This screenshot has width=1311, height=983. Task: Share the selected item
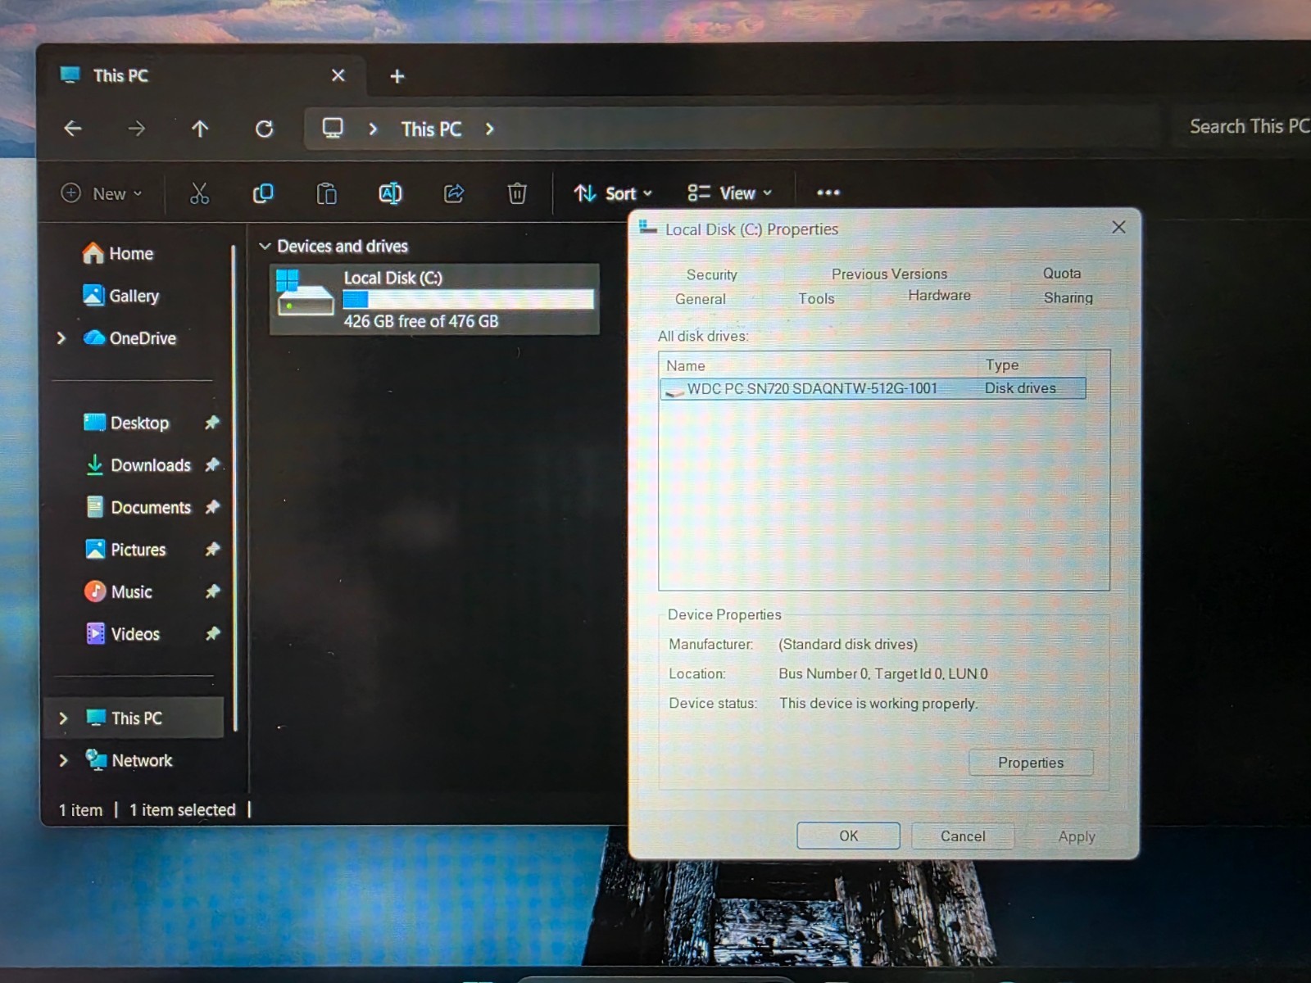pyautogui.click(x=454, y=193)
